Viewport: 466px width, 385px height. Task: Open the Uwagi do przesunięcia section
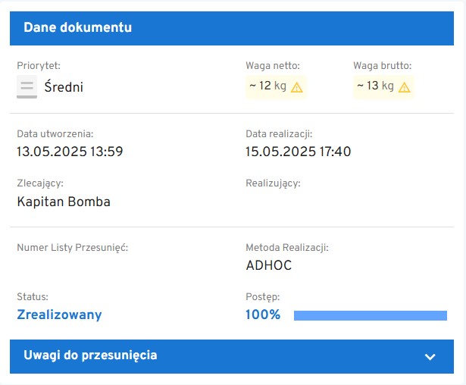point(91,355)
